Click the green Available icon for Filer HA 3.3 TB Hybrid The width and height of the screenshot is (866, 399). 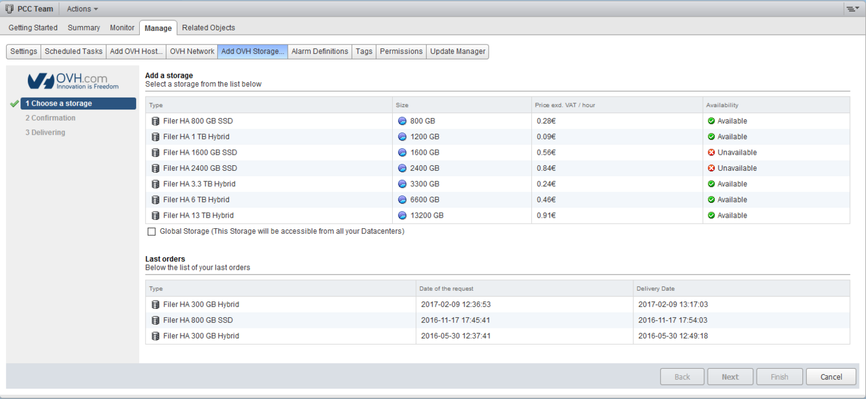tap(713, 184)
